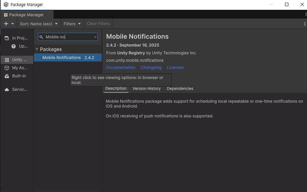Image resolution: width=307 pixels, height=192 pixels.
Task: Click the Unity Registry source text
Action: (131, 53)
